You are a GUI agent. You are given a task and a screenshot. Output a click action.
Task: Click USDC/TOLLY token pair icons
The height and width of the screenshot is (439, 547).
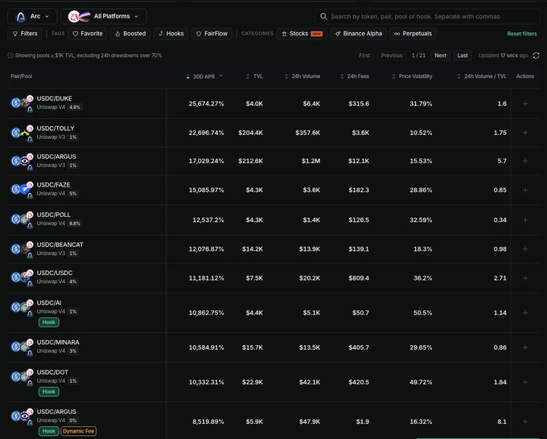[22, 133]
